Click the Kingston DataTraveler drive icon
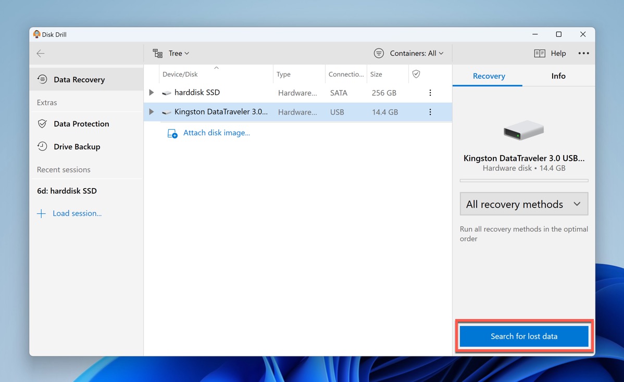This screenshot has height=382, width=624. coord(166,112)
